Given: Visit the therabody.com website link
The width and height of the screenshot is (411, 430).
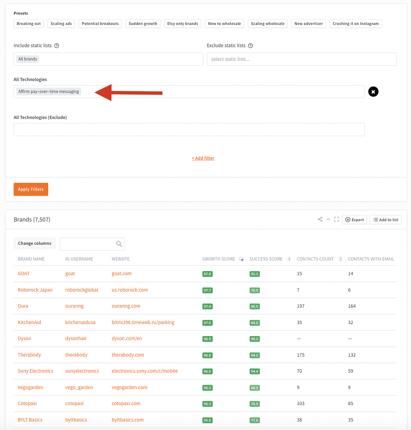Looking at the screenshot, I should point(128,355).
